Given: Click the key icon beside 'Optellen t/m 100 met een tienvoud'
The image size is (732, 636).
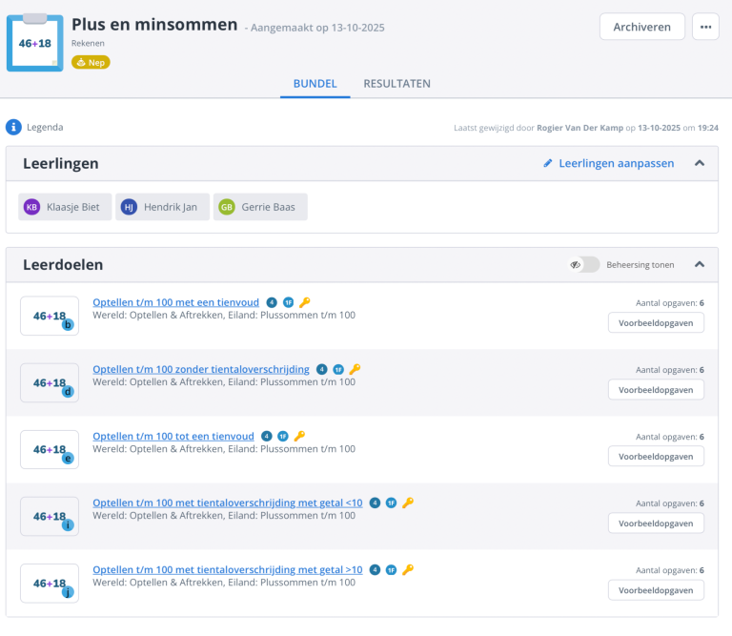Looking at the screenshot, I should pos(305,302).
